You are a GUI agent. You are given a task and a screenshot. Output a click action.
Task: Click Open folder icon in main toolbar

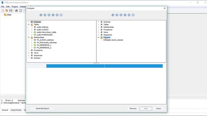tap(7, 11)
